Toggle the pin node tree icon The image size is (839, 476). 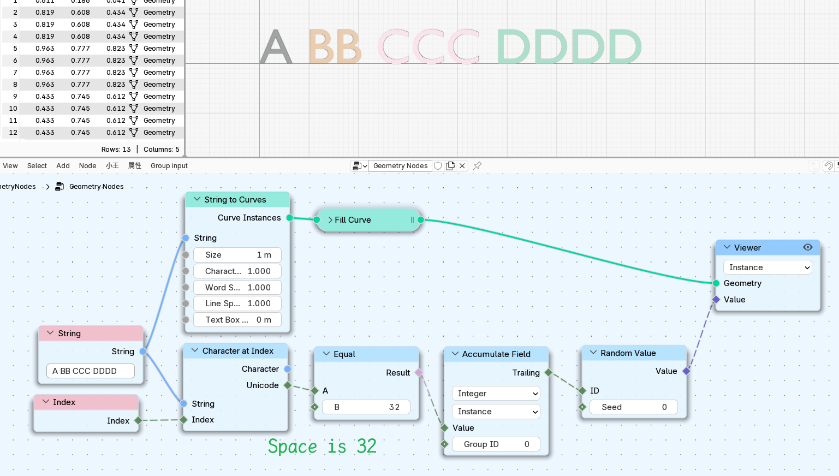(x=477, y=166)
